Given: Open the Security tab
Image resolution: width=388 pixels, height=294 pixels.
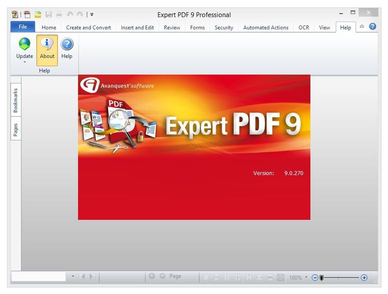Looking at the screenshot, I should 224,27.
